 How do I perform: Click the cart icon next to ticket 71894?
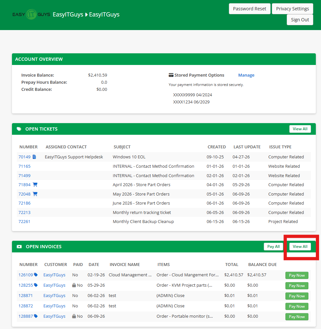coord(35,185)
